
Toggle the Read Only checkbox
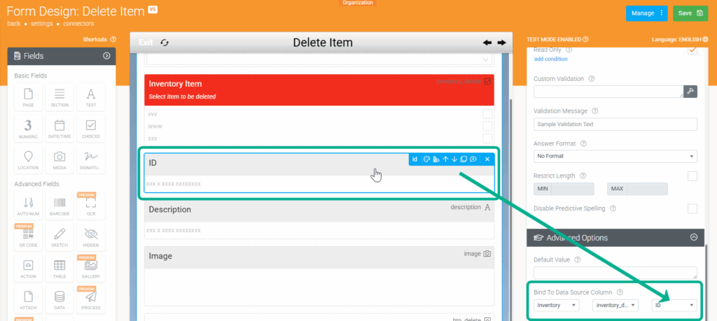coord(692,50)
